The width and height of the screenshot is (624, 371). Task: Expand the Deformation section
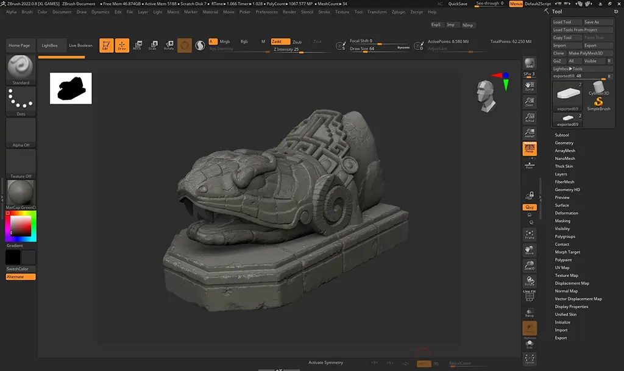[x=566, y=213]
